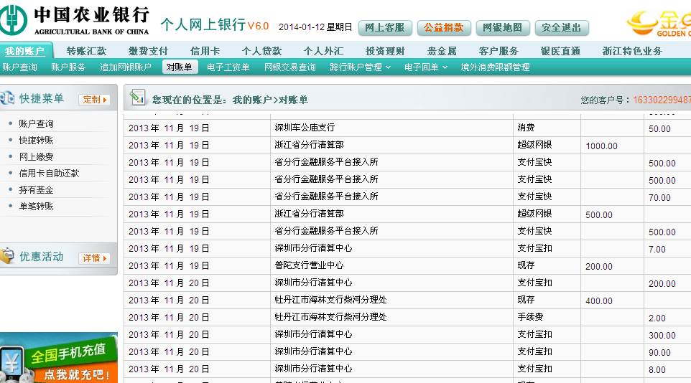Image resolution: width=691 pixels, height=383 pixels.
Task: Open the 定制 customize button in quick menu
Action: tap(95, 100)
